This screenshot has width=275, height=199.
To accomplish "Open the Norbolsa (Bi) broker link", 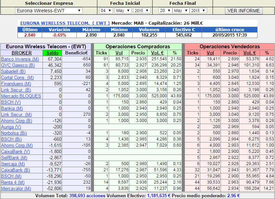I will 14,133.
